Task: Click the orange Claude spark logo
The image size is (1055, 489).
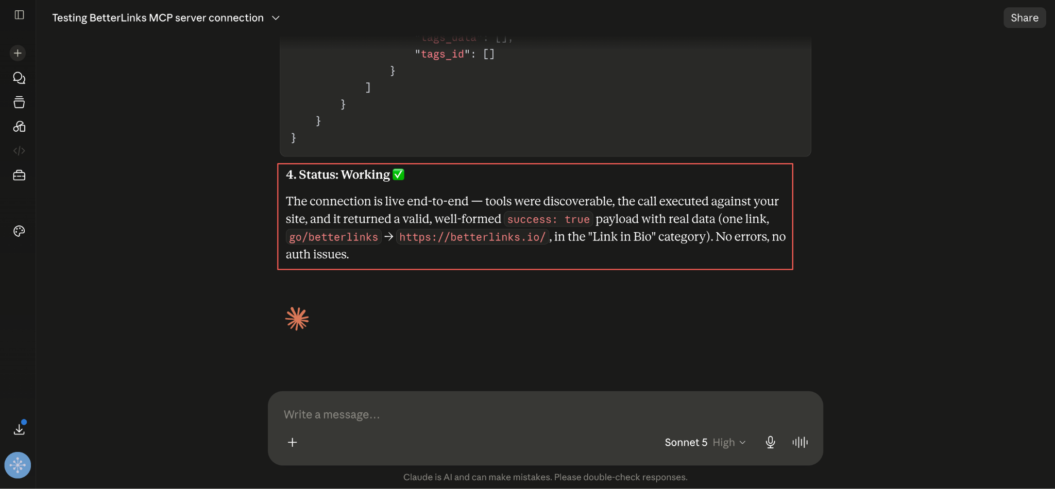Action: pos(297,319)
